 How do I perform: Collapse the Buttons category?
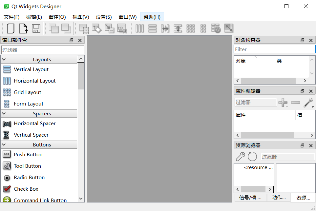[4, 145]
